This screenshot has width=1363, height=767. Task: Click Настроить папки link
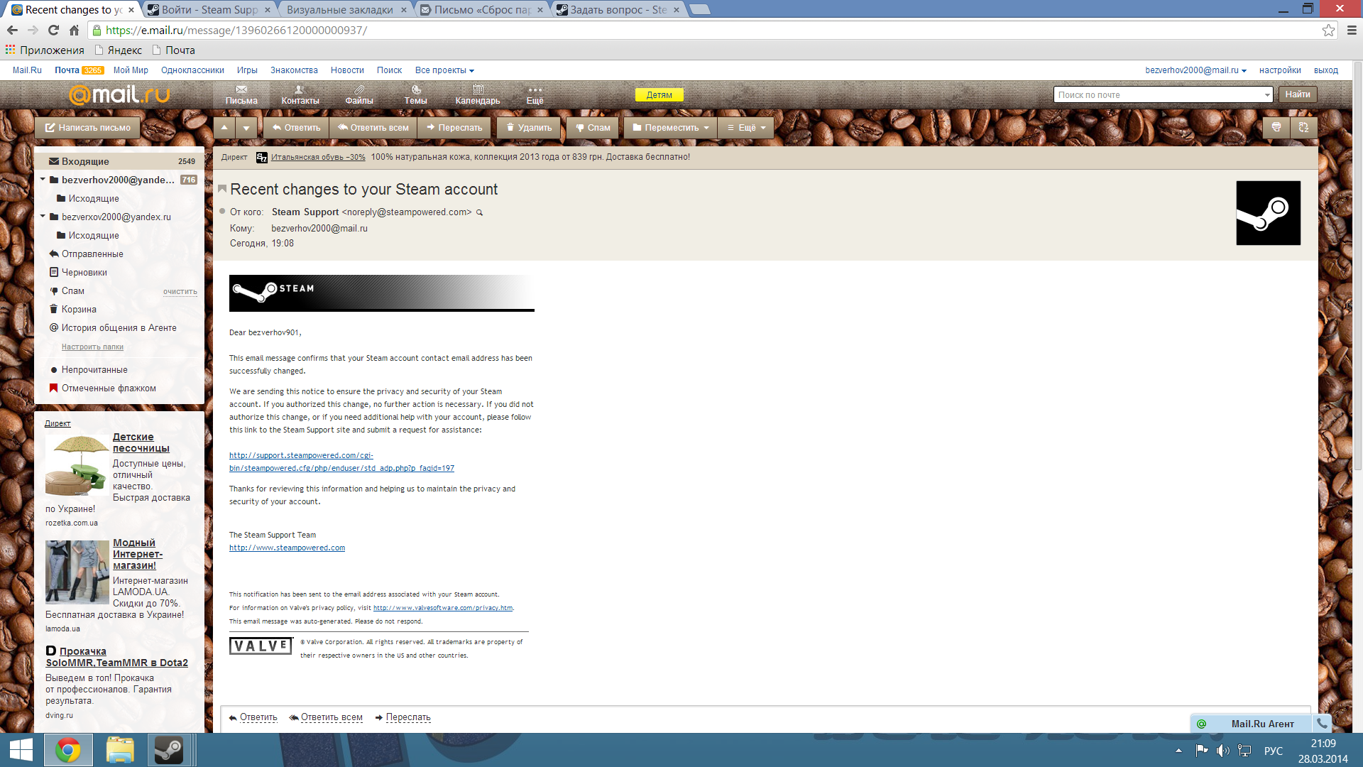[x=92, y=347]
